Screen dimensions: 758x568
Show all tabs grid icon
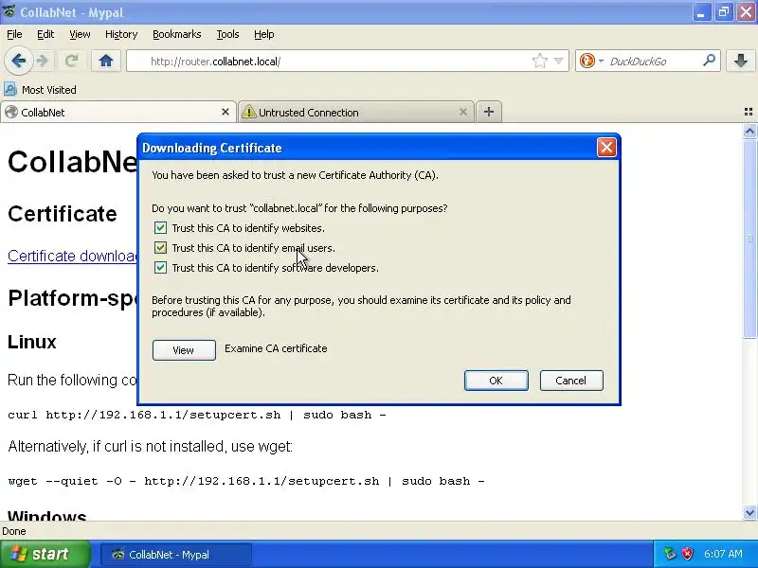749,112
